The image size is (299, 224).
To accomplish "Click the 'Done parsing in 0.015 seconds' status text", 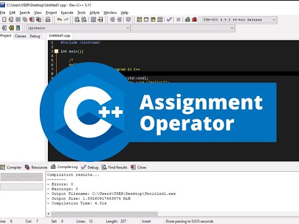I will [x=189, y=222].
